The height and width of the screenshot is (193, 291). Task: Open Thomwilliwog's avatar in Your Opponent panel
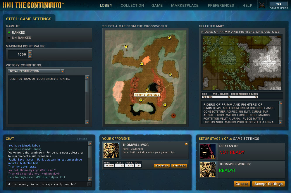click(x=111, y=150)
